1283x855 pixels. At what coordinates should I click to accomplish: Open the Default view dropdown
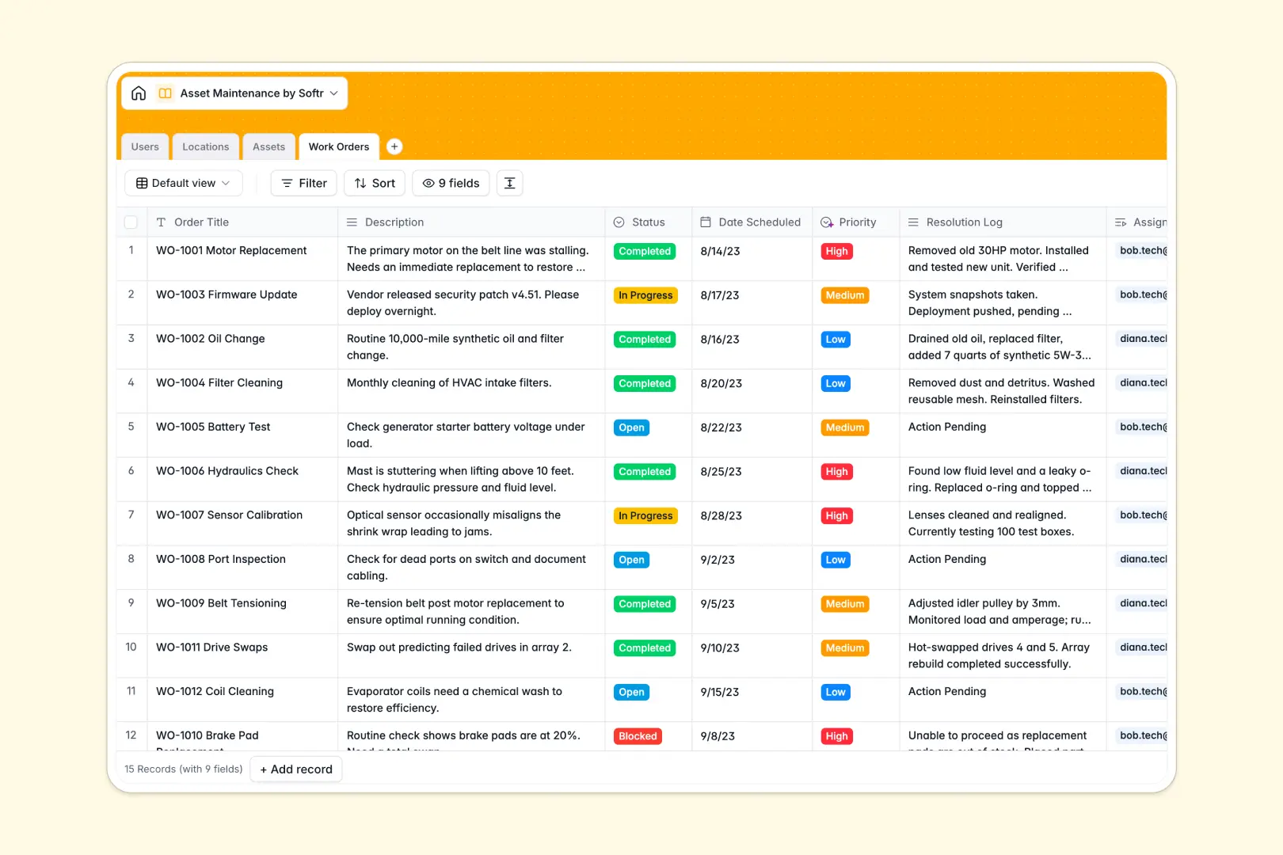coord(183,183)
